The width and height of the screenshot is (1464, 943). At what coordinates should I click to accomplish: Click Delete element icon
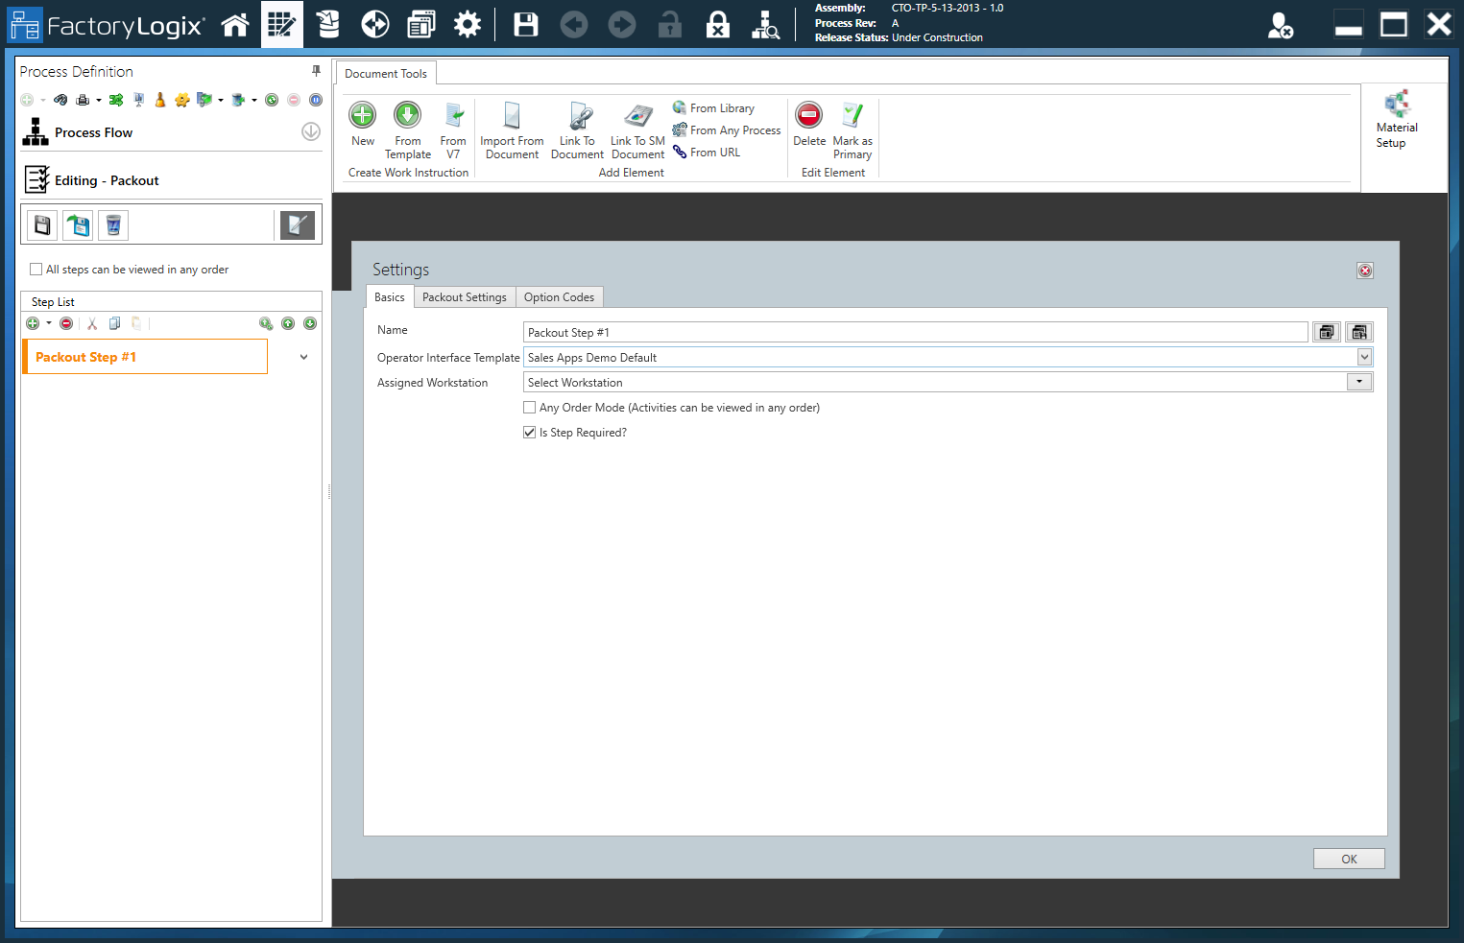tap(809, 116)
